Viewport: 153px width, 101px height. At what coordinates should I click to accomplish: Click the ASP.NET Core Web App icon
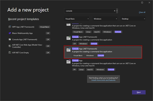(10, 46)
